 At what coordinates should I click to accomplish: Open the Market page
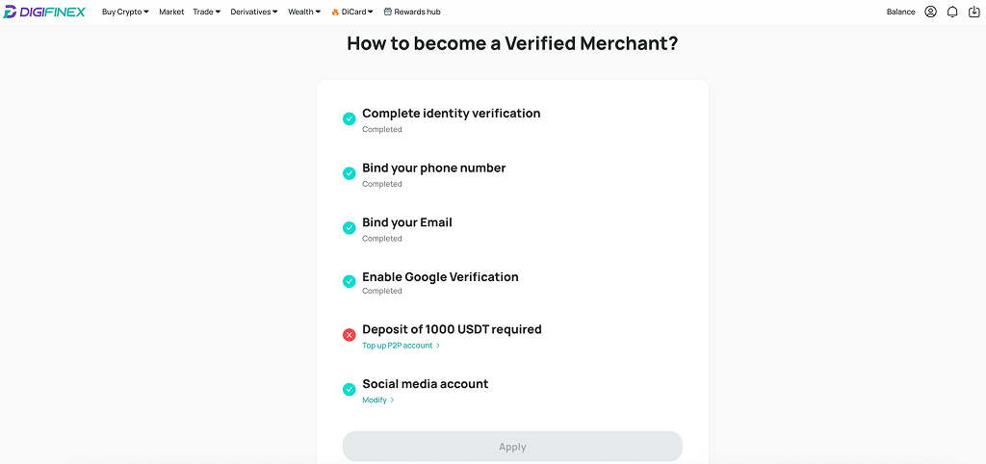[x=171, y=12]
